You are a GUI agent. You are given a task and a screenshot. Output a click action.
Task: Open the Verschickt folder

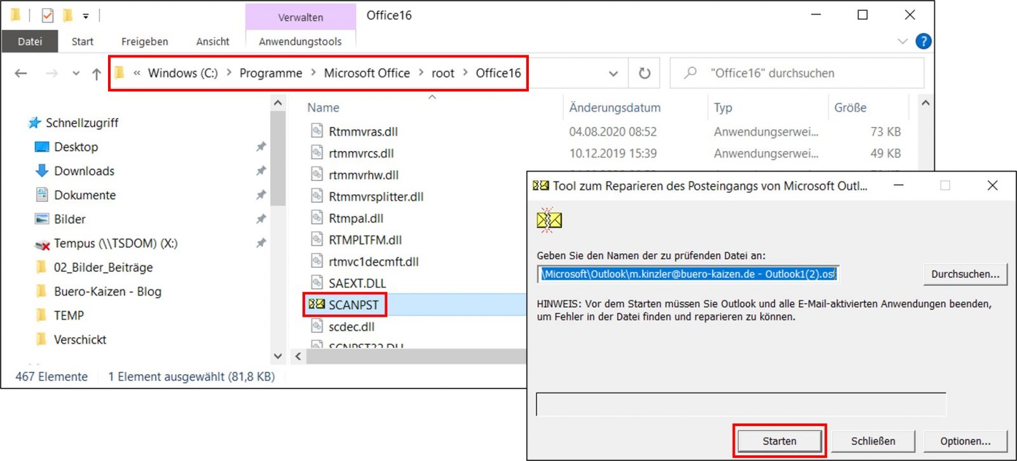coord(80,340)
